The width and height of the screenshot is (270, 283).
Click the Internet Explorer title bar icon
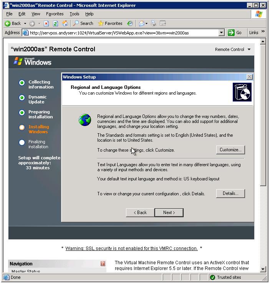[x=6, y=5]
